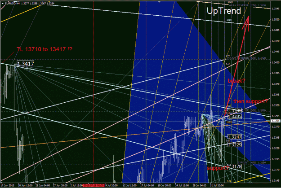This screenshot has height=188, width=281.
Task: Click 1.3245 on the price scale
Action: [x=276, y=137]
